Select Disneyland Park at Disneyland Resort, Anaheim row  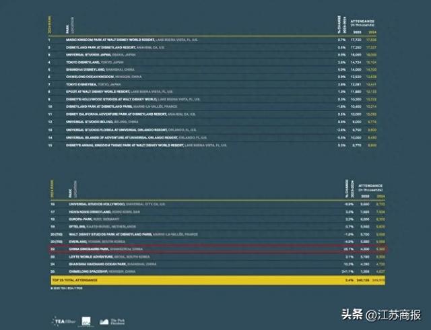coord(212,48)
